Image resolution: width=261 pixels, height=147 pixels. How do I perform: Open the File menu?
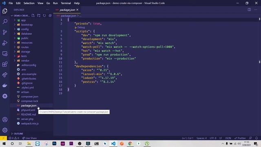11,3
